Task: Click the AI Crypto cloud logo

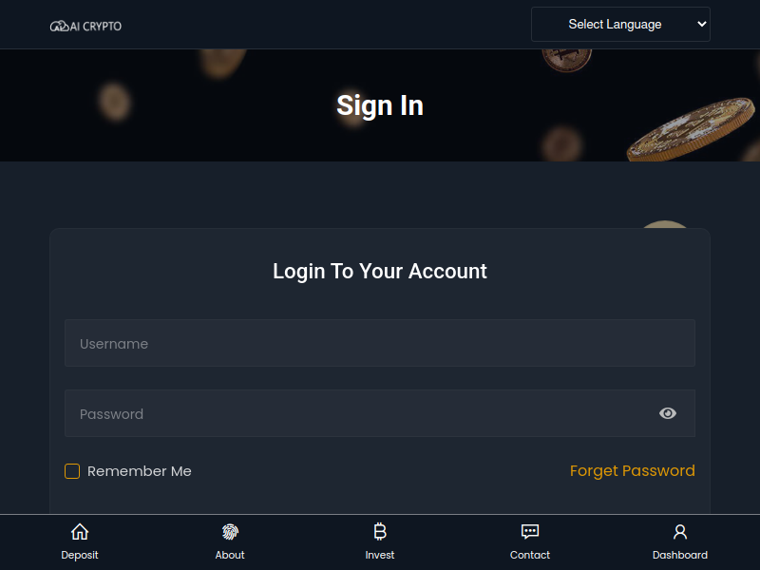Action: (x=60, y=27)
